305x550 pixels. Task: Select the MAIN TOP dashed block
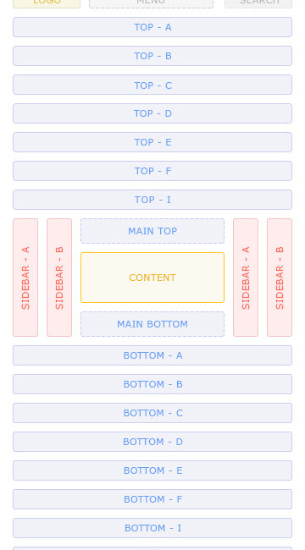(152, 231)
